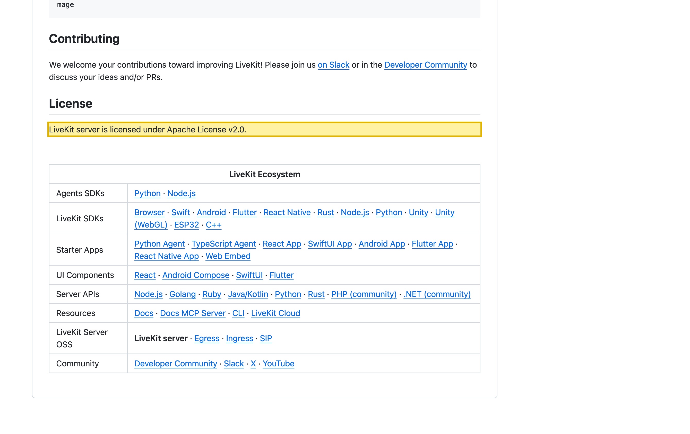Open Node.js link in Agents SDKs row
This screenshot has height=434, width=690.
[182, 193]
